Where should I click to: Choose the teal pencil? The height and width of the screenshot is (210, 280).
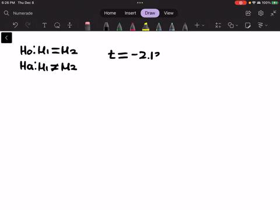159,26
